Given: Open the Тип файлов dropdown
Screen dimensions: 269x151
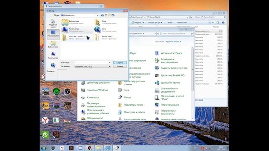Looking at the screenshot, I should [x=92, y=67].
